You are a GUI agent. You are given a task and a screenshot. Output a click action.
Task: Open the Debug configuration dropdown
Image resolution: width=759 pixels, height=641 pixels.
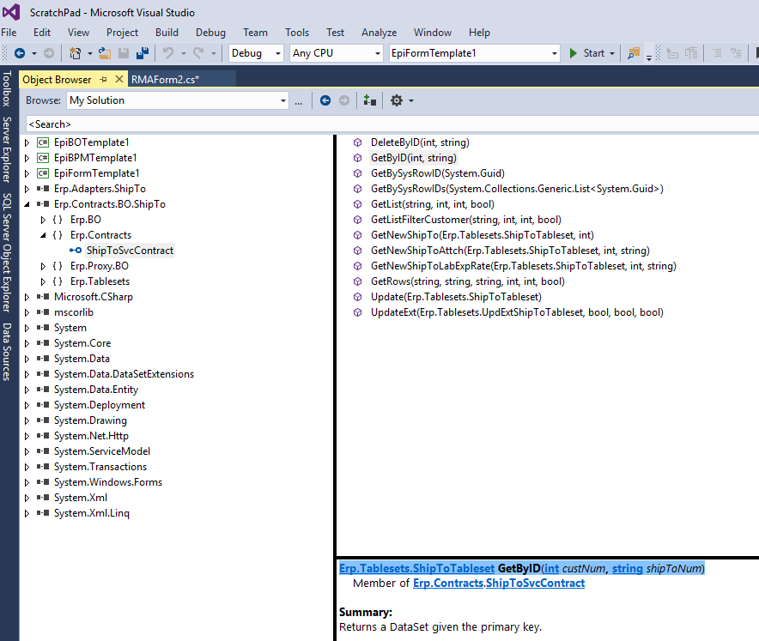click(x=278, y=53)
